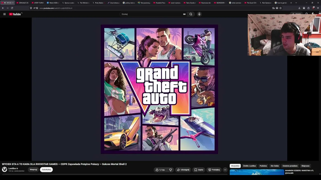This screenshot has height=180, width=321.
Task: Click the YouTube search magnifier button
Action: click(x=191, y=14)
